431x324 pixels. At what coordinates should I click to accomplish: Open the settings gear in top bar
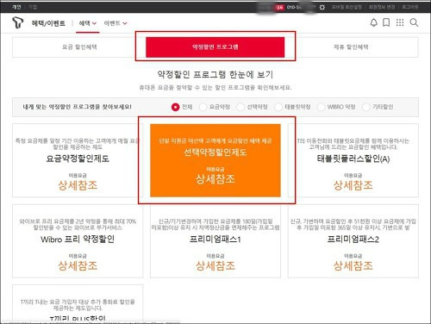pos(322,7)
